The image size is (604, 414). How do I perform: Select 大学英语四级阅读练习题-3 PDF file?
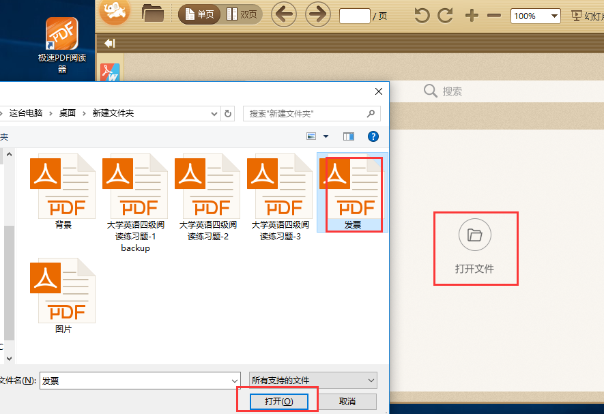pos(280,197)
